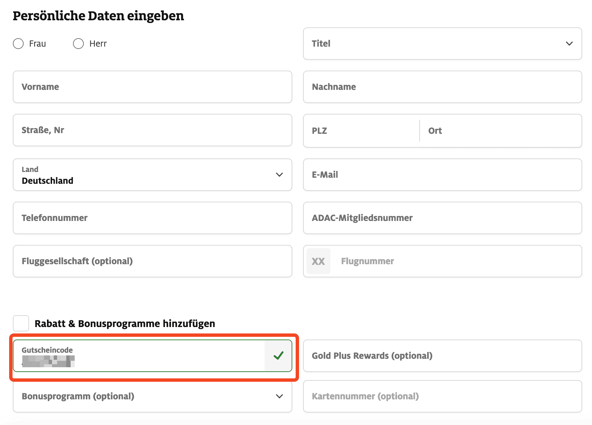Click the Gold Plus Rewards (optional) field
The width and height of the screenshot is (592, 425).
(442, 356)
